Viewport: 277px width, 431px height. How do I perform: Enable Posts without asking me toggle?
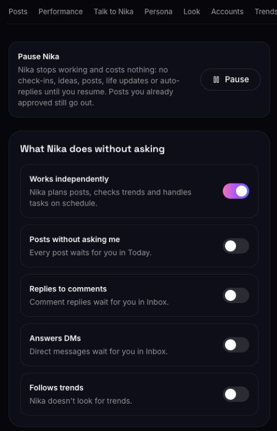pyautogui.click(x=236, y=246)
